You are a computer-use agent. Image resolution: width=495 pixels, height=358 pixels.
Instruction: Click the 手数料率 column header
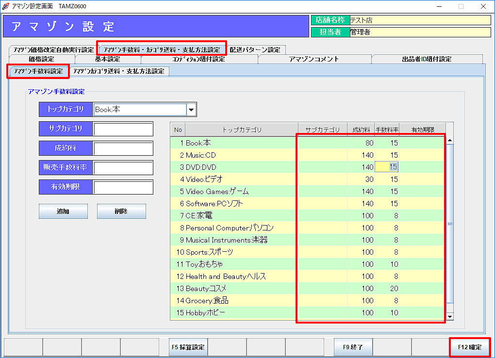click(387, 130)
